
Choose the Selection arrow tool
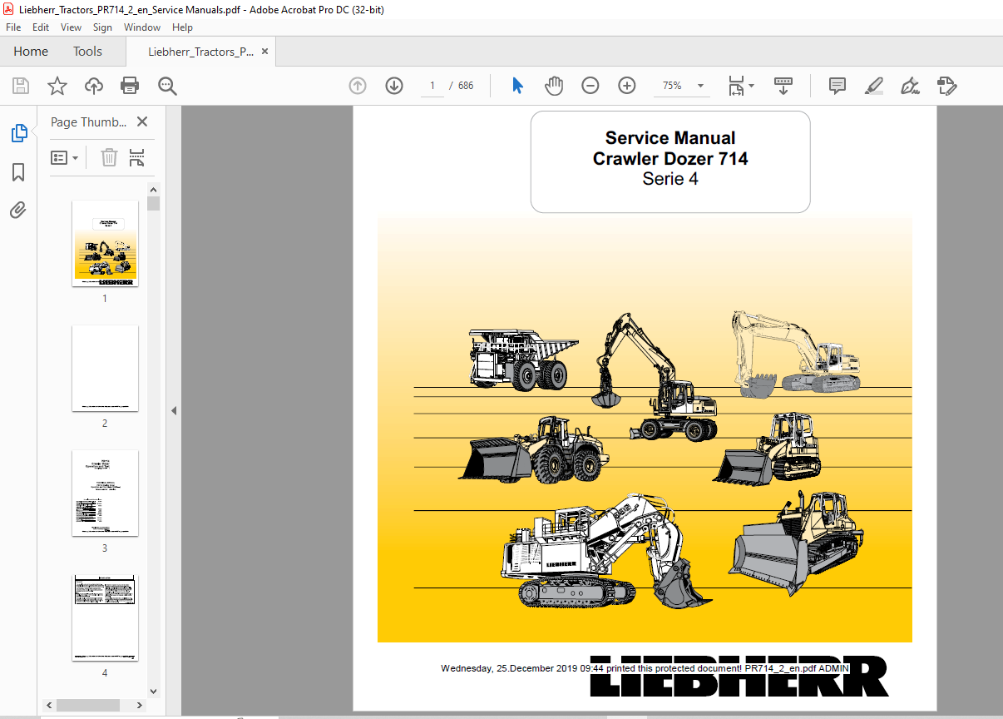click(517, 86)
